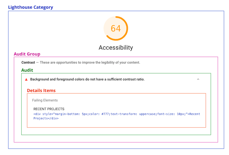Viewport: 229px width, 155px height.
Task: Select the Accessibility category title
Action: (116, 48)
